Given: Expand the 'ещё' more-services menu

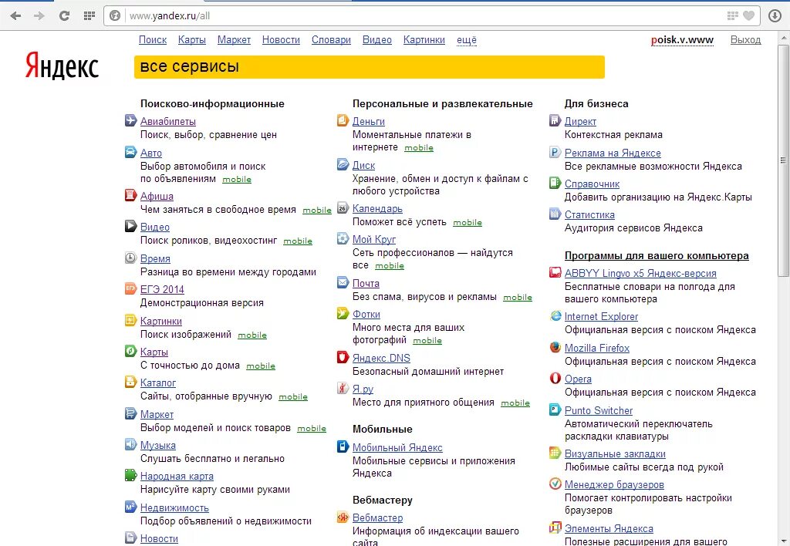Looking at the screenshot, I should click(467, 40).
